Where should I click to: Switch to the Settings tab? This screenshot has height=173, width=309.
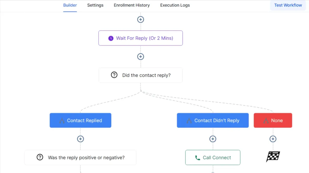point(95,5)
